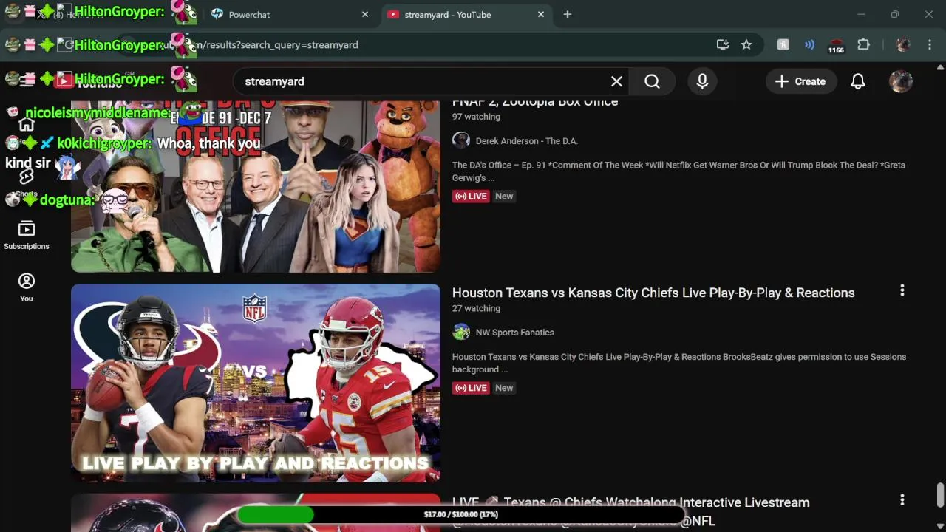Open The DA's Office video thumbnail
The width and height of the screenshot is (946, 532).
[256, 186]
